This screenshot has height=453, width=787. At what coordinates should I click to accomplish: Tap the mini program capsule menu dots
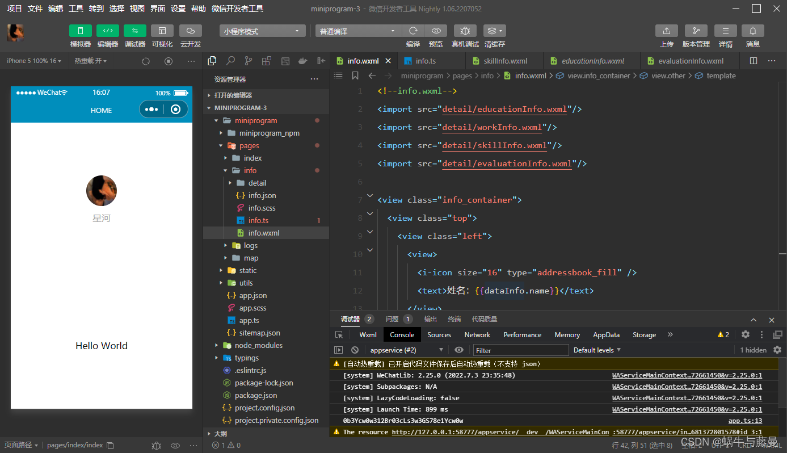coord(151,110)
